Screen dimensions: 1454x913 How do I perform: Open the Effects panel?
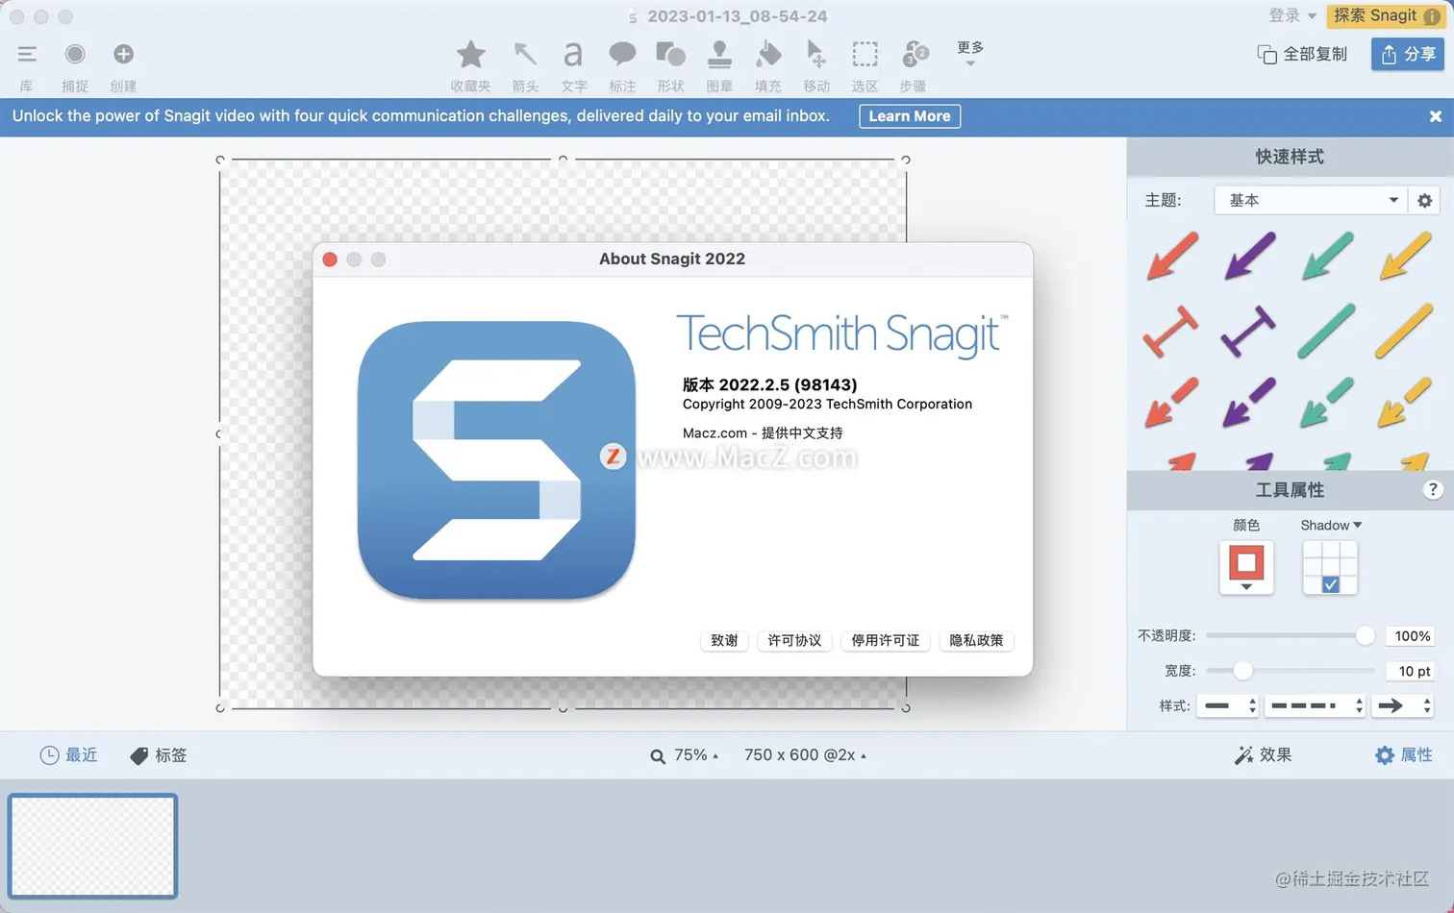pos(1263,755)
